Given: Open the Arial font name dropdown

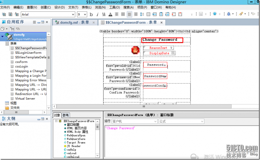Looking at the screenshot, I should coord(73,14).
